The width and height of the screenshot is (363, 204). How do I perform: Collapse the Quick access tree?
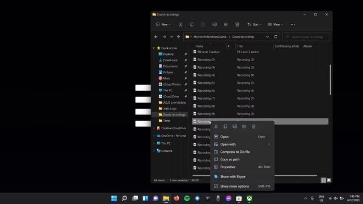click(x=154, y=48)
